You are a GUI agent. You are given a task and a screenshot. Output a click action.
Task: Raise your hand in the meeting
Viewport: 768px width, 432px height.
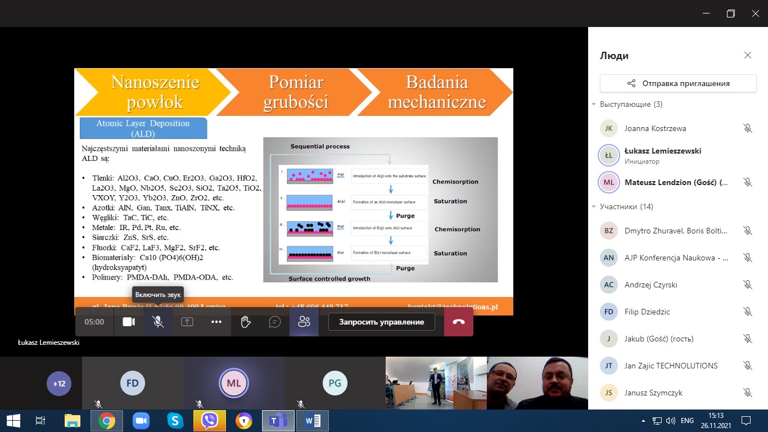pyautogui.click(x=246, y=322)
